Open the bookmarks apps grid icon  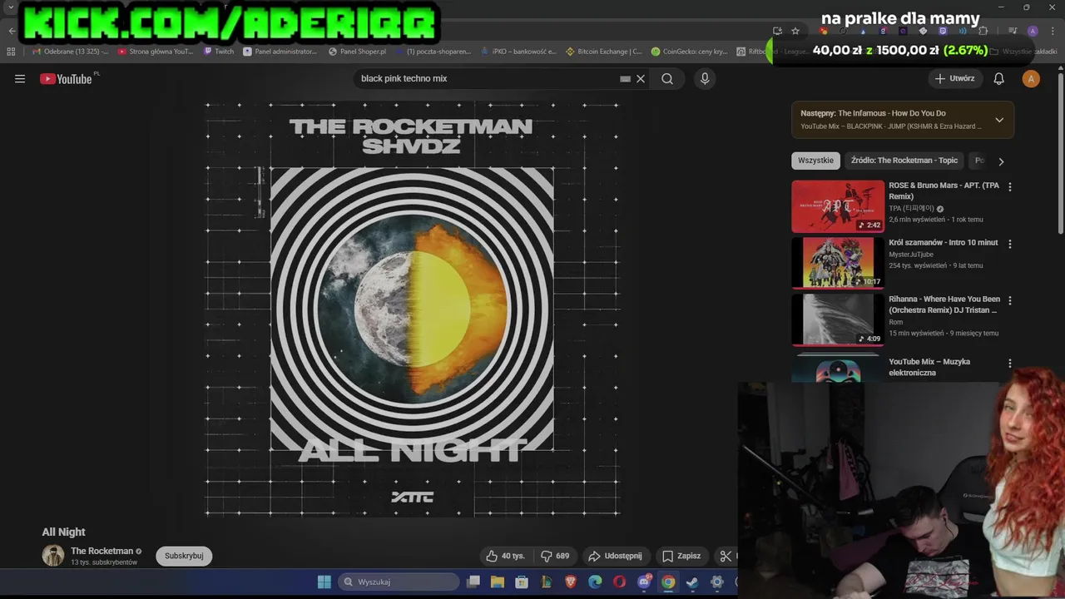(11, 52)
